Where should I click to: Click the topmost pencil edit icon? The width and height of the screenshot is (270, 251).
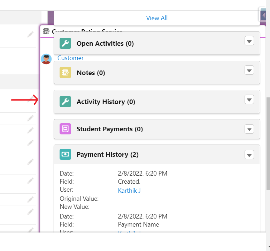[31, 34]
